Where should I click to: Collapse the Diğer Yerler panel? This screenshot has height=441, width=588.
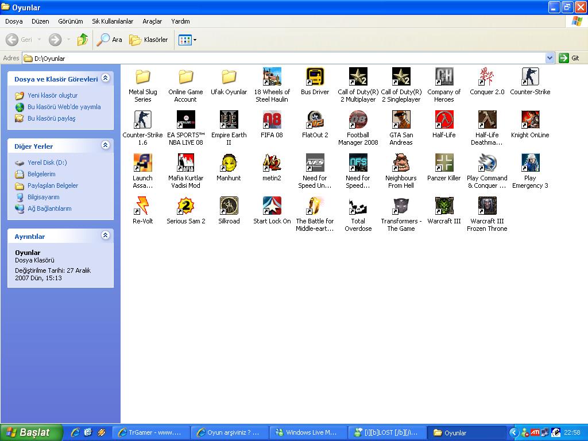[x=106, y=145]
